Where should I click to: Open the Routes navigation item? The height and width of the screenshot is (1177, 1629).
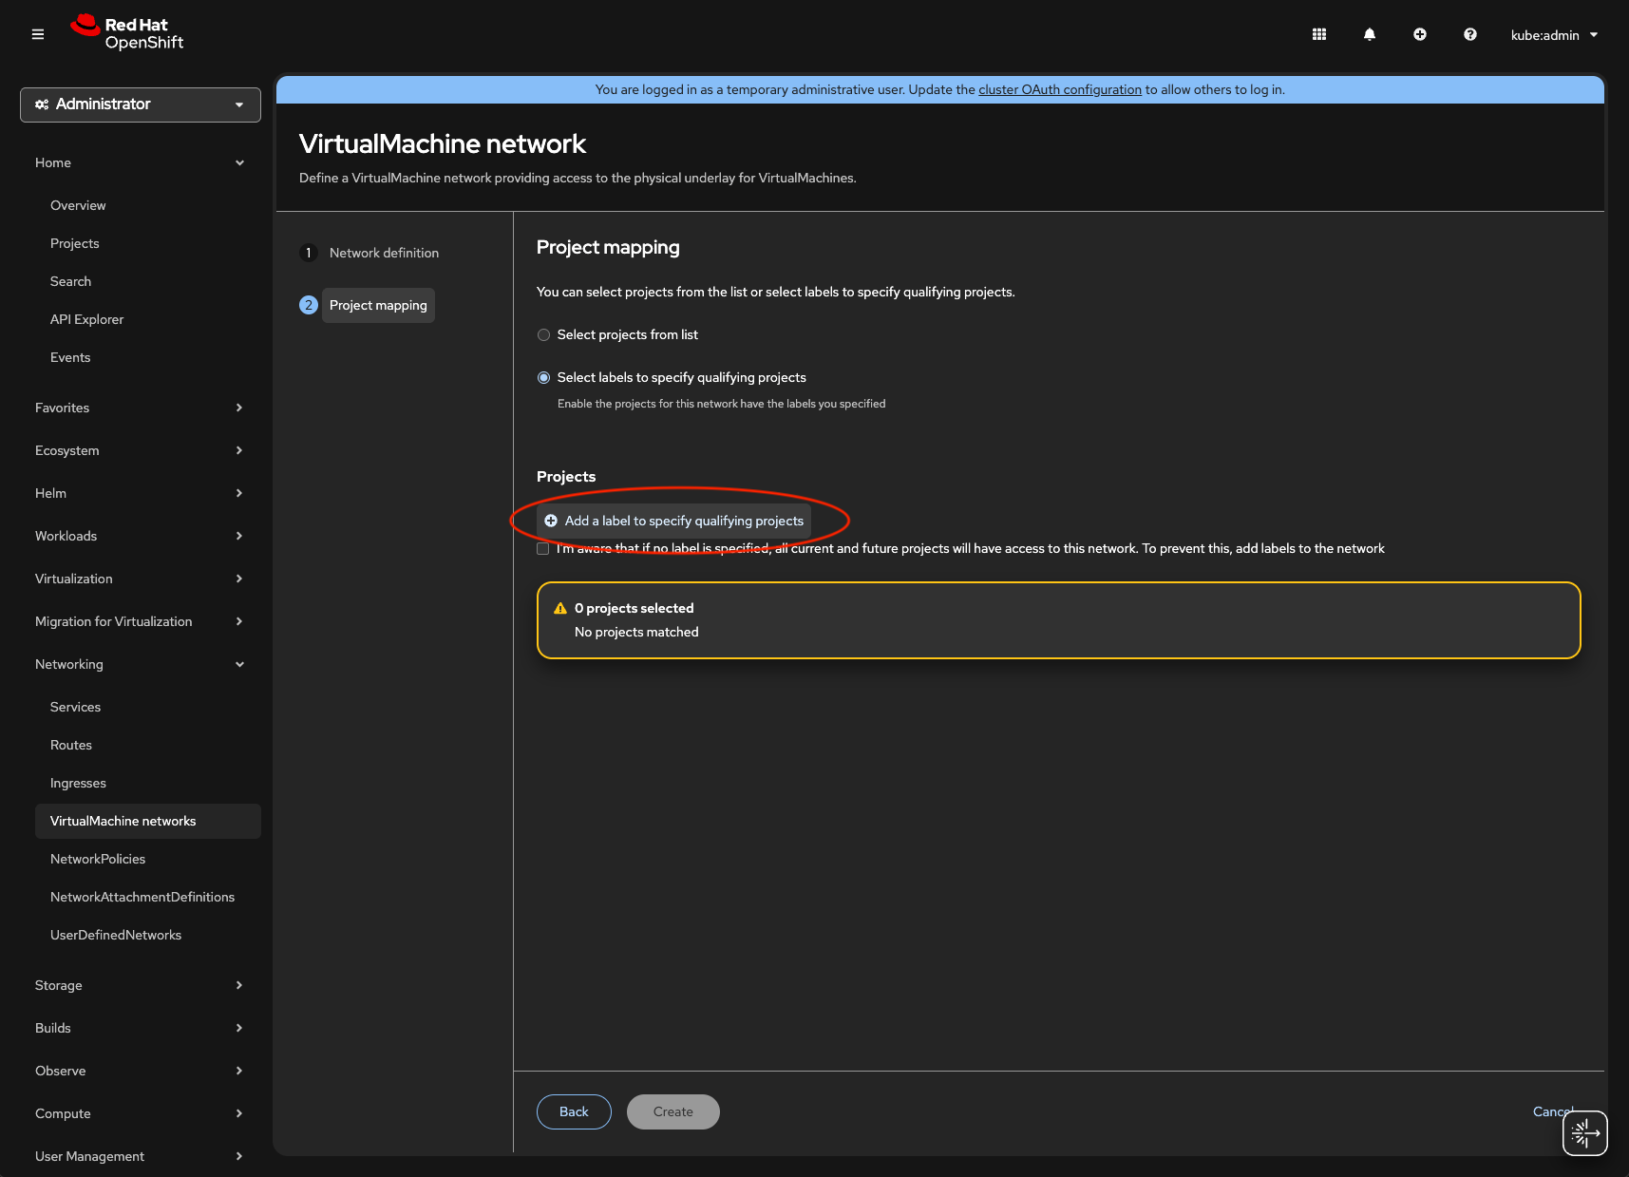71,745
